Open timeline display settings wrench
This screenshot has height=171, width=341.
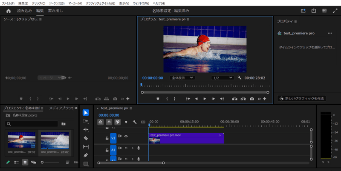[x=134, y=122]
